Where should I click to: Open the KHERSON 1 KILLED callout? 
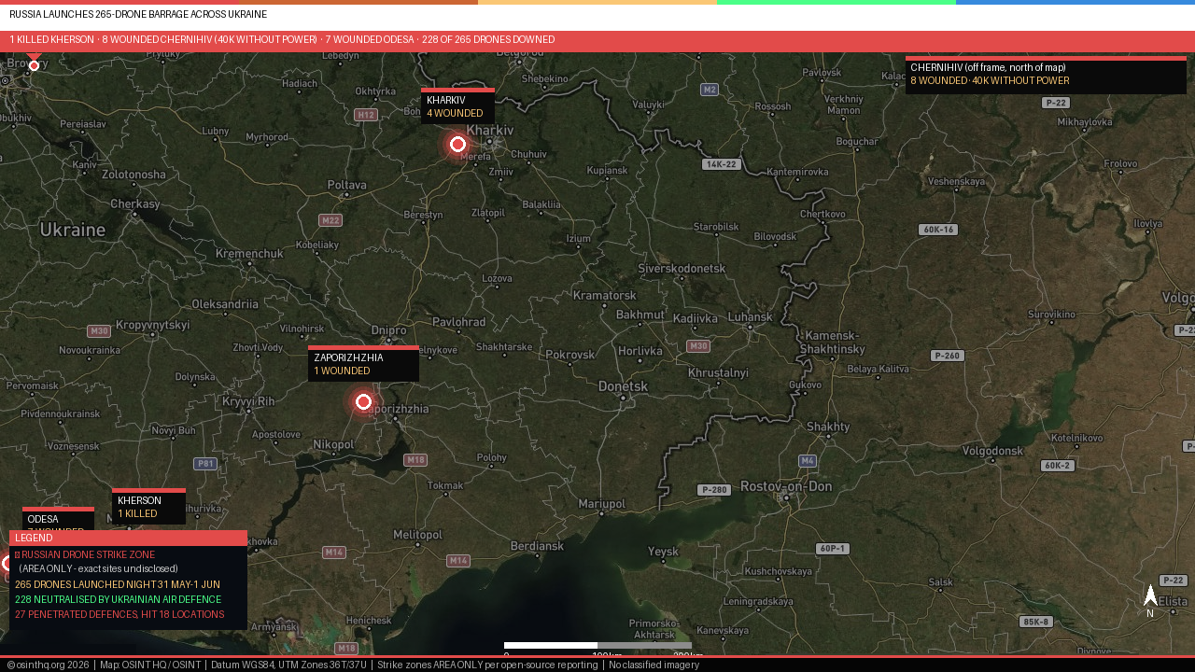(148, 507)
